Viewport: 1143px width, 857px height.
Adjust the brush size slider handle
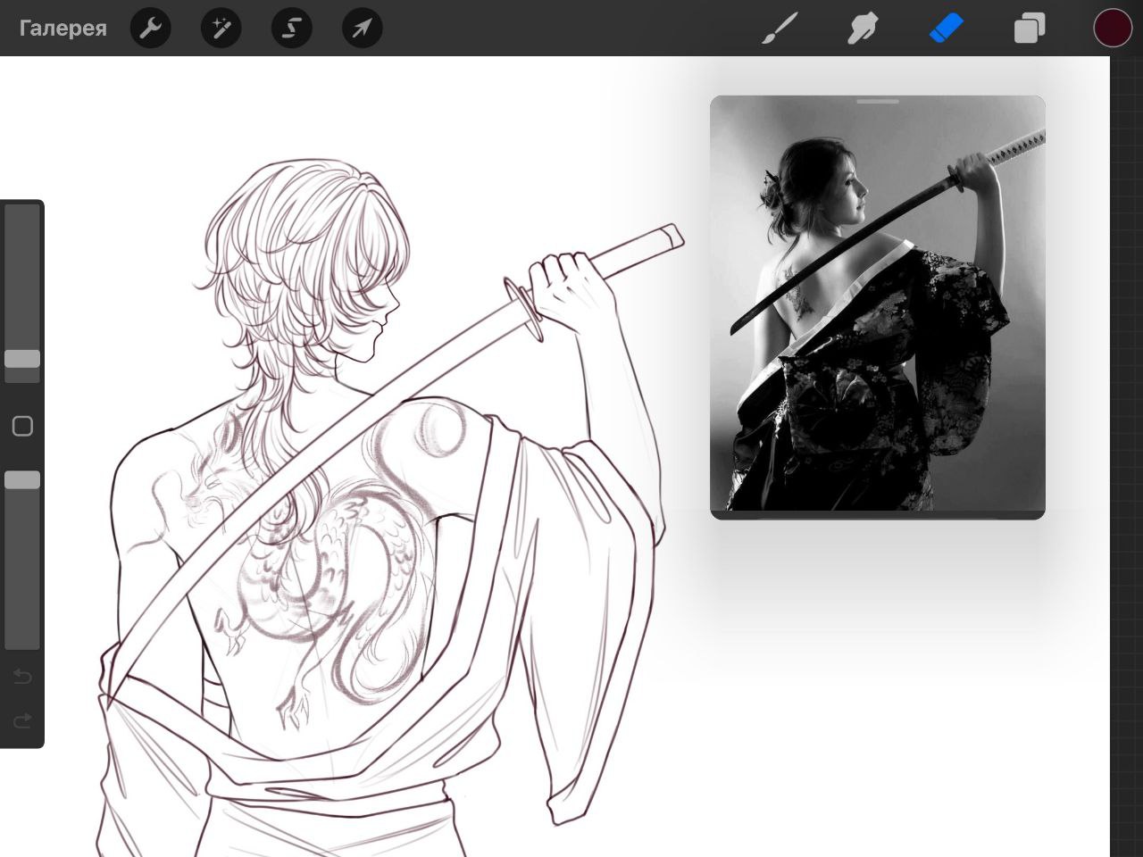coord(22,359)
